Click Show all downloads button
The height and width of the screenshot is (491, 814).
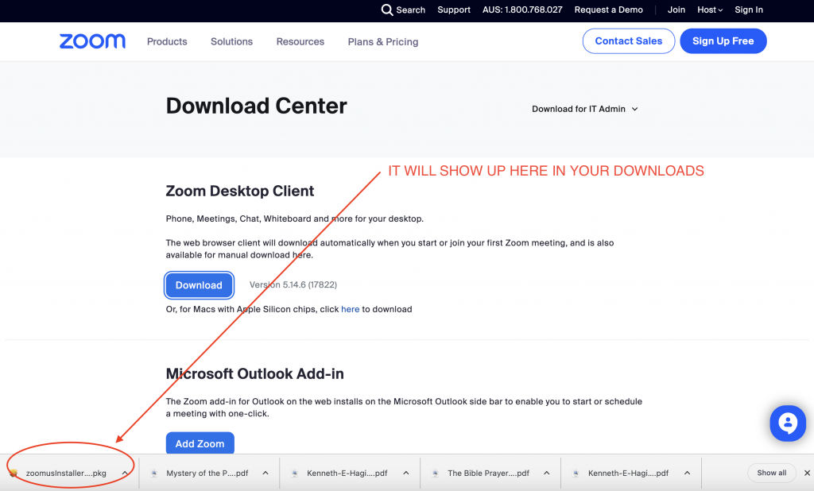[x=771, y=473]
